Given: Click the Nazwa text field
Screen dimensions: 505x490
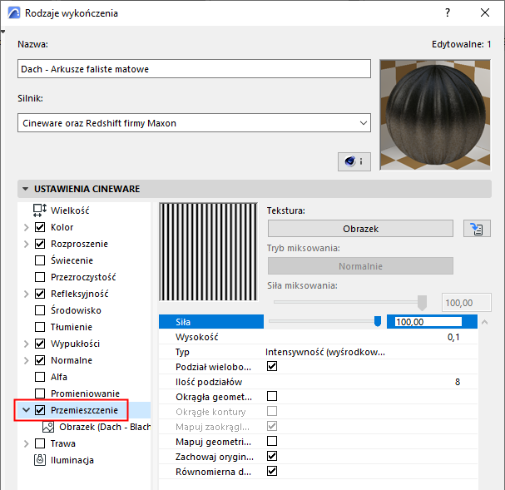Looking at the screenshot, I should tap(194, 68).
